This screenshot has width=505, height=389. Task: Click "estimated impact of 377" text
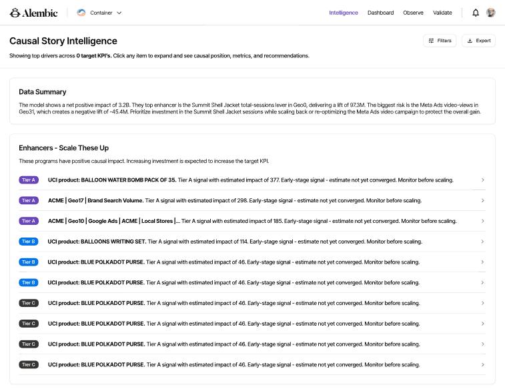tap(250, 180)
